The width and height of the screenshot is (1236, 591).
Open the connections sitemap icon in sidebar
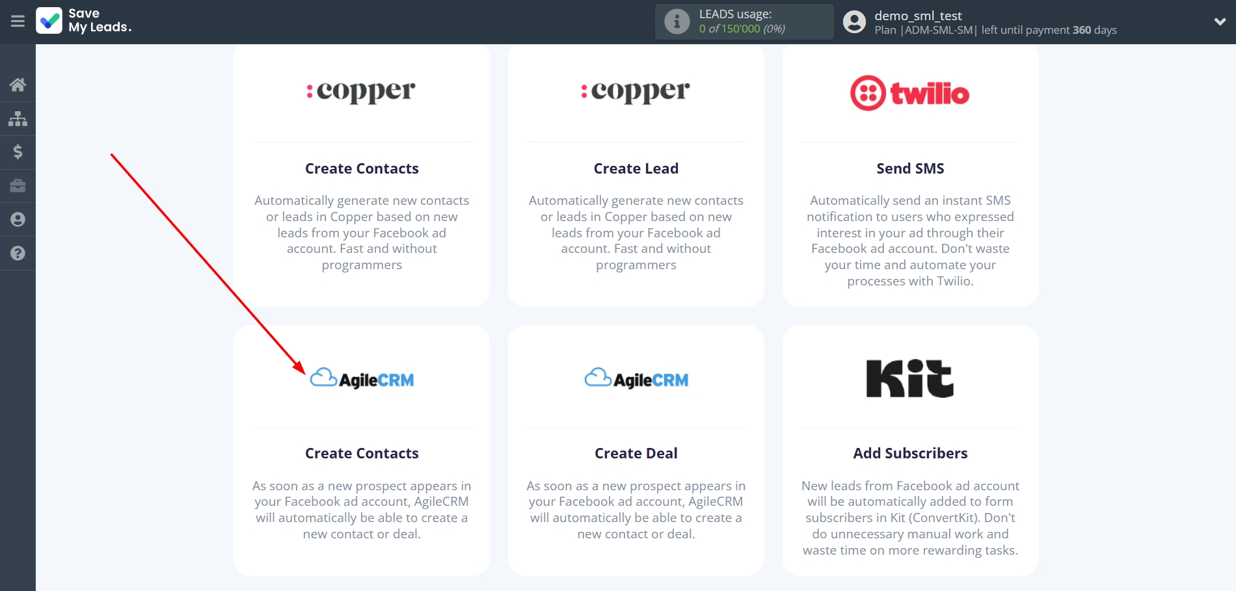pyautogui.click(x=18, y=118)
